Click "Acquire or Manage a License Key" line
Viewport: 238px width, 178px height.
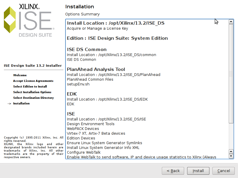point(98,28)
